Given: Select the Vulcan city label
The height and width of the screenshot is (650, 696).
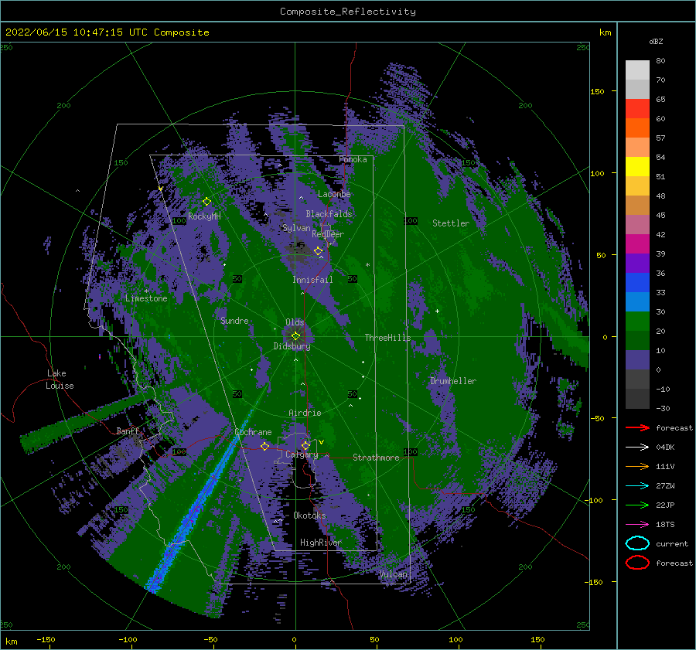Looking at the screenshot, I should point(394,574).
